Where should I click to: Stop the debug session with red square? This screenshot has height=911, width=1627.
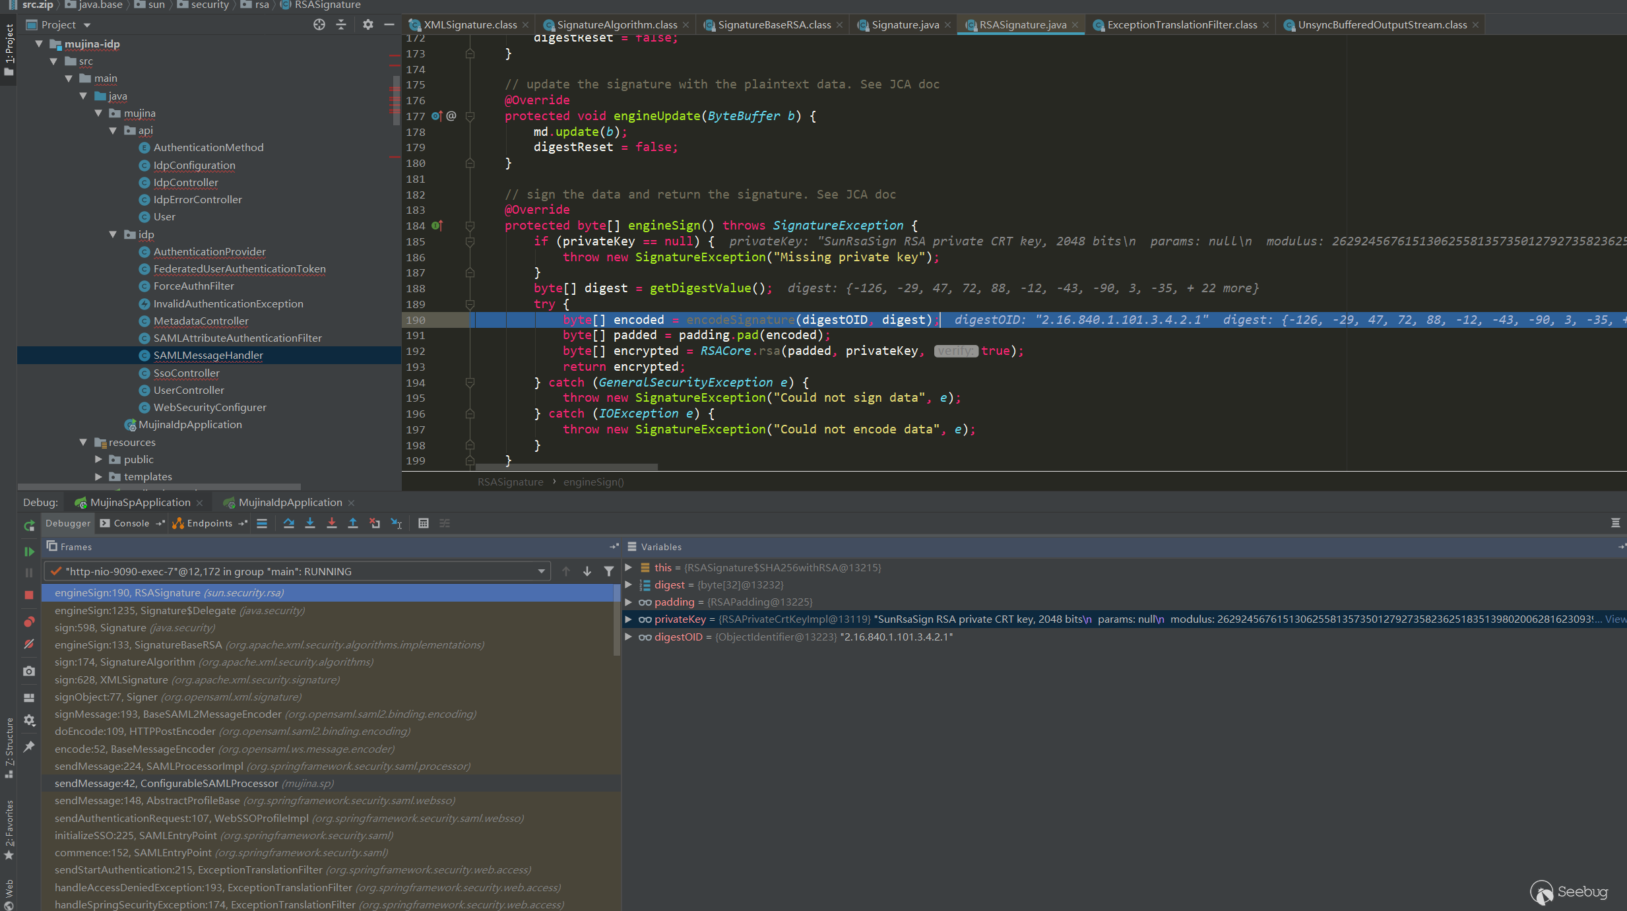pyautogui.click(x=29, y=595)
